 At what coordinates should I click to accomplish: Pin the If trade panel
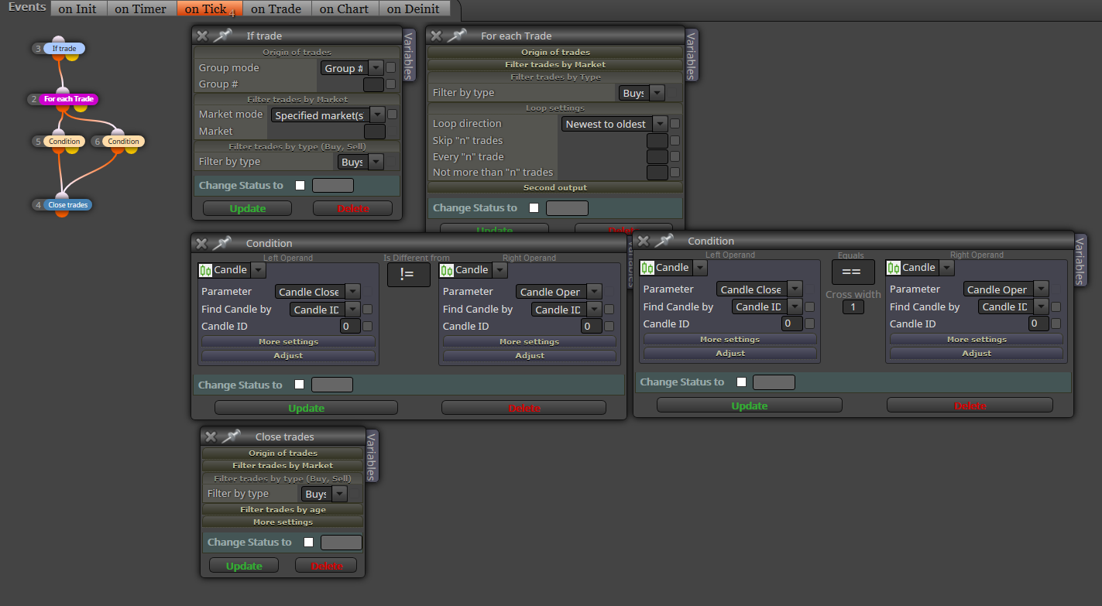pyautogui.click(x=222, y=36)
